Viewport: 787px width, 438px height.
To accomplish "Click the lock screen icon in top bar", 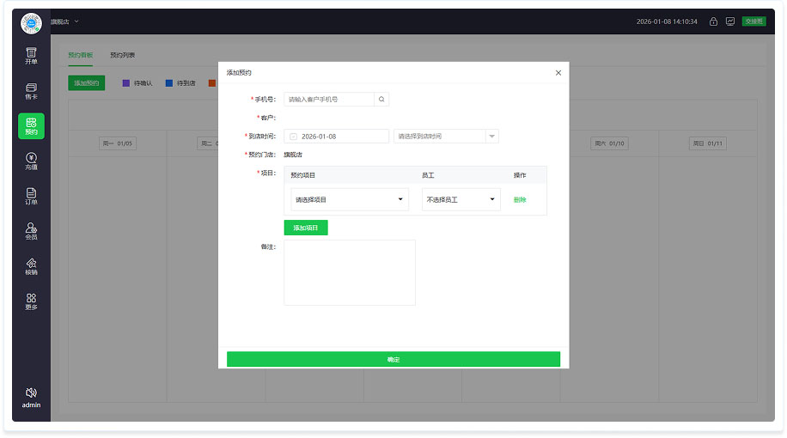I will click(x=713, y=21).
